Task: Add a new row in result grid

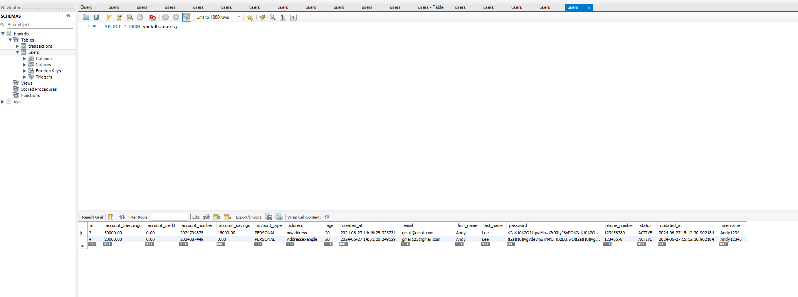Action: [x=217, y=217]
